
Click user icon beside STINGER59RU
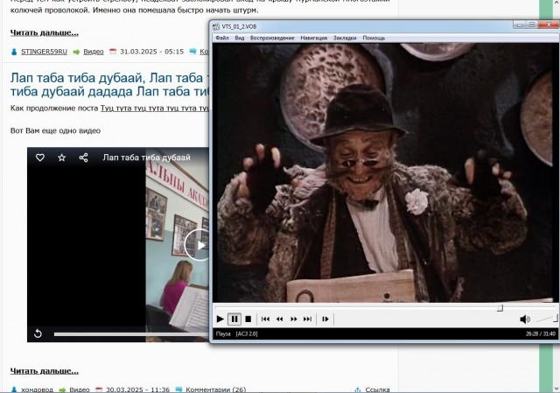click(x=14, y=53)
